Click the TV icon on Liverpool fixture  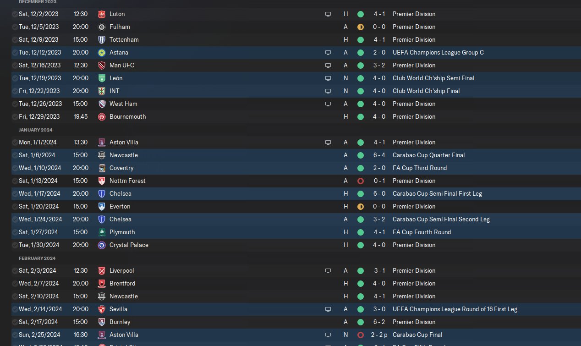pos(328,271)
